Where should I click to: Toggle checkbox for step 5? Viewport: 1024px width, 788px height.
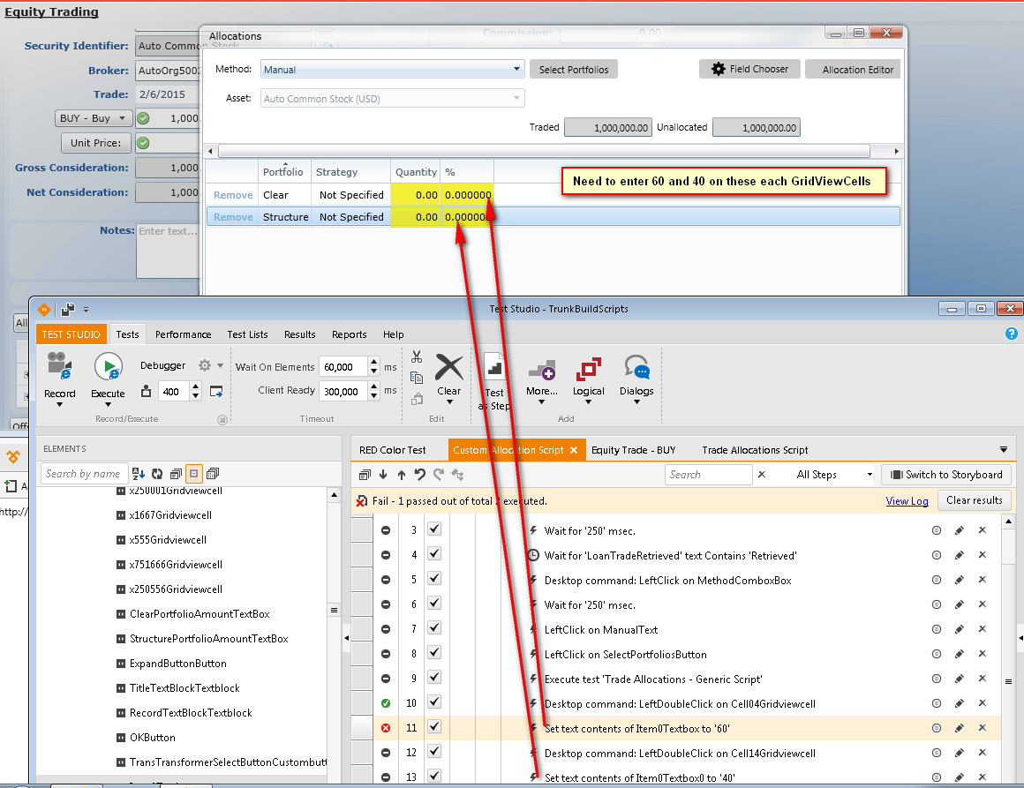pyautogui.click(x=434, y=579)
